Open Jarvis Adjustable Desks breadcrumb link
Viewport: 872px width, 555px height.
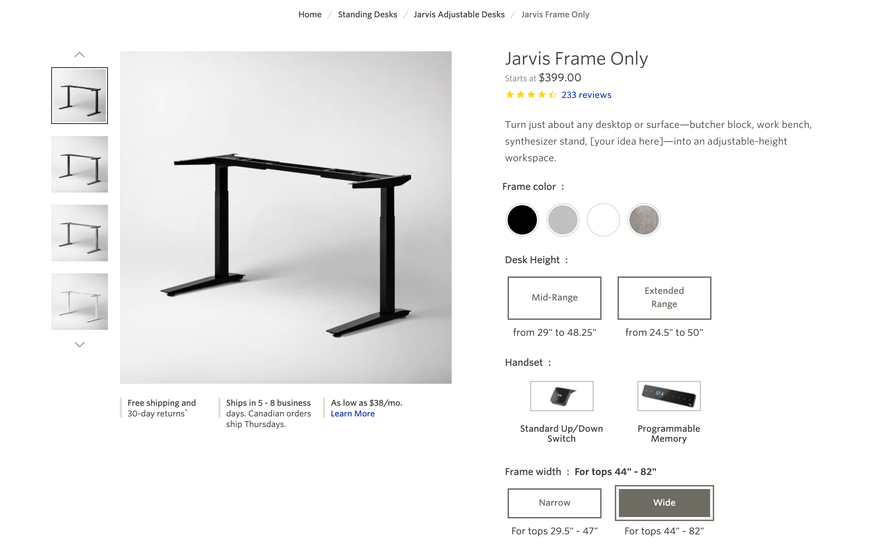tap(459, 14)
